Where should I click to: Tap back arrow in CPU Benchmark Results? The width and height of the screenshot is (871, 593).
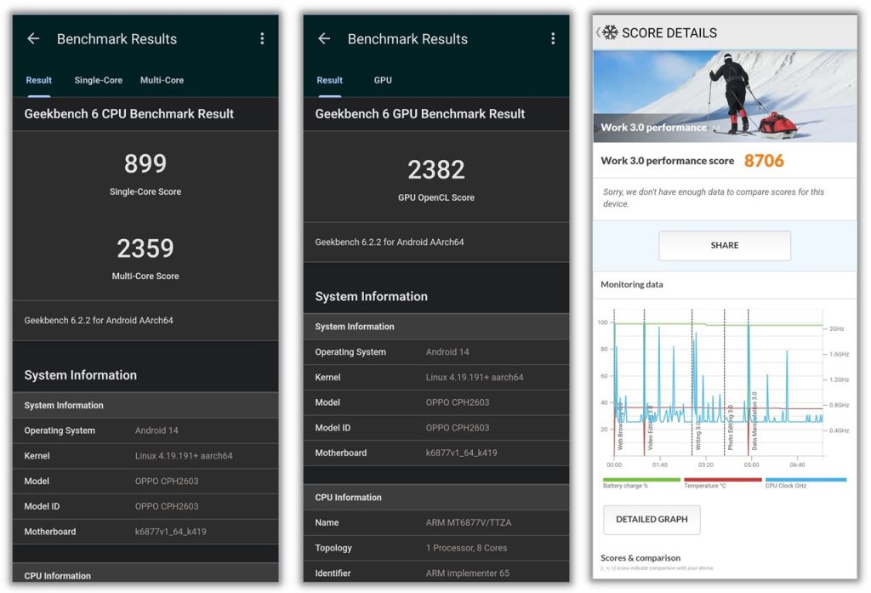33,39
